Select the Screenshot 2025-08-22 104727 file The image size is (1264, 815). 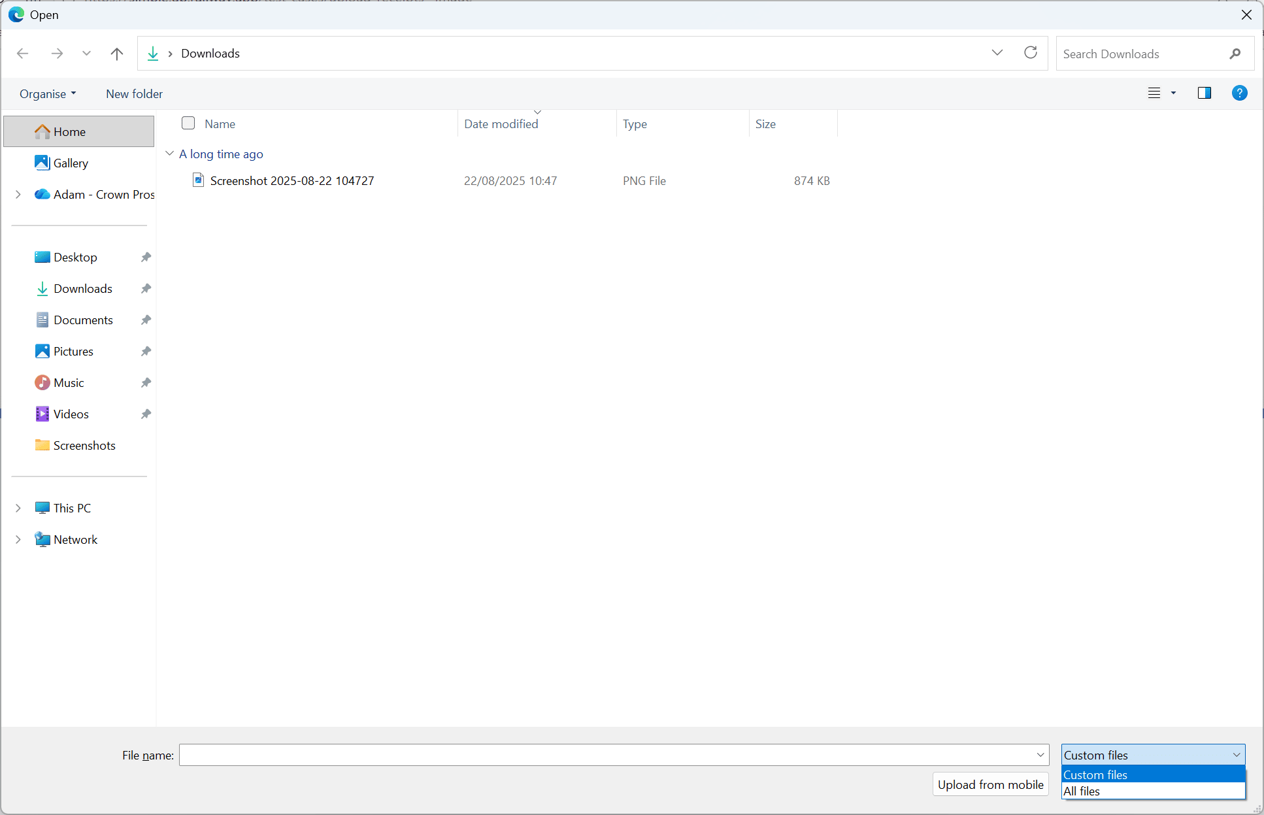(292, 181)
